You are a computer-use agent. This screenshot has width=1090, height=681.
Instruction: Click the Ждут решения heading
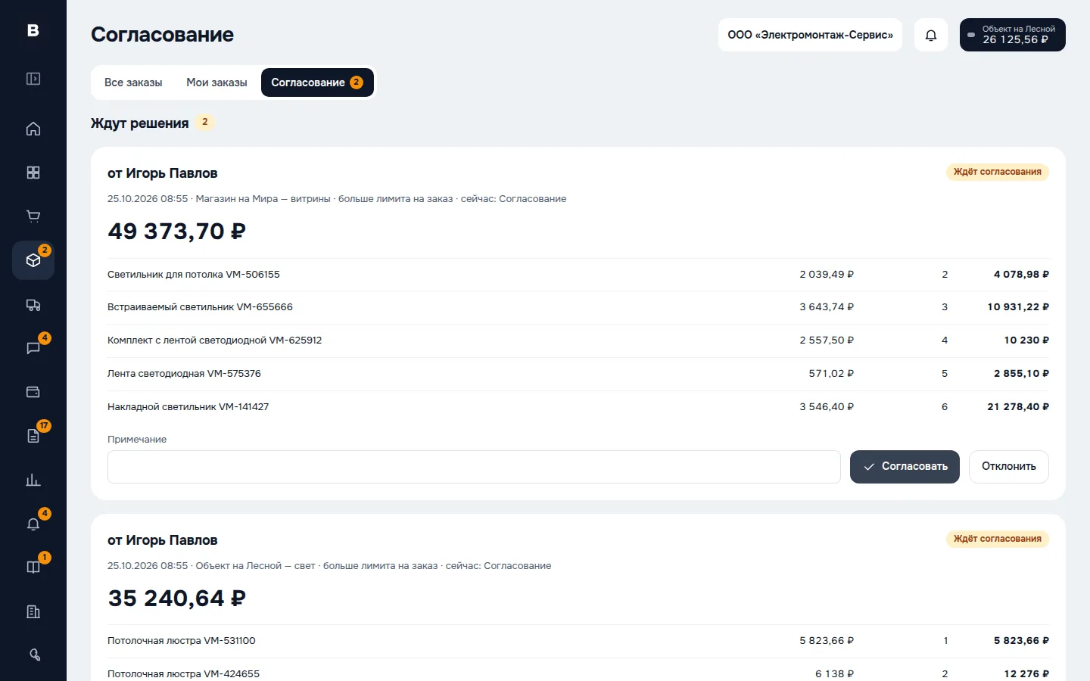coord(140,123)
